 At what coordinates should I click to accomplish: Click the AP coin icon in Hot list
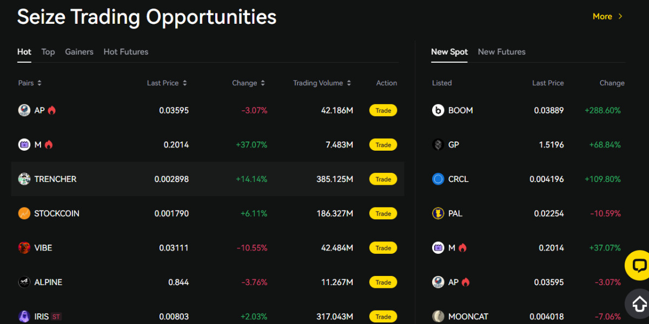coord(24,110)
